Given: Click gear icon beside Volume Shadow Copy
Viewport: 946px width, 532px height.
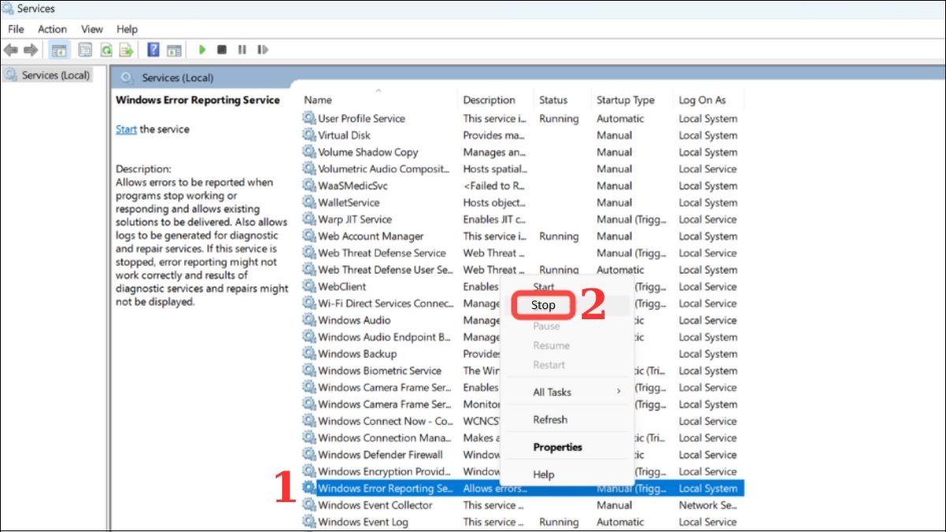Looking at the screenshot, I should pos(308,152).
